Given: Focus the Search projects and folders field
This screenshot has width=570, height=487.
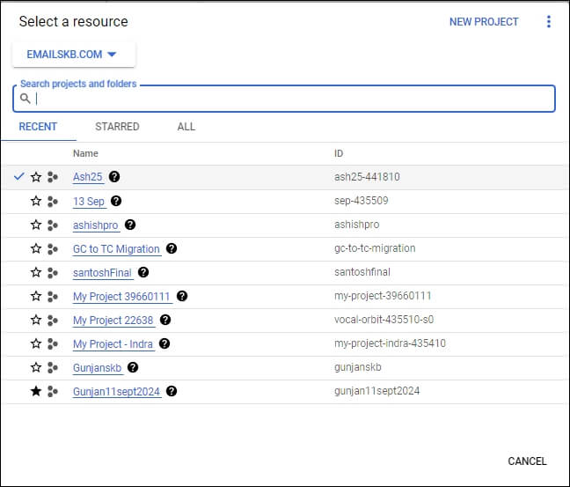Looking at the screenshot, I should click(284, 99).
